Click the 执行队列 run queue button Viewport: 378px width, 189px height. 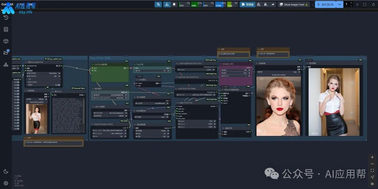click(325, 4)
